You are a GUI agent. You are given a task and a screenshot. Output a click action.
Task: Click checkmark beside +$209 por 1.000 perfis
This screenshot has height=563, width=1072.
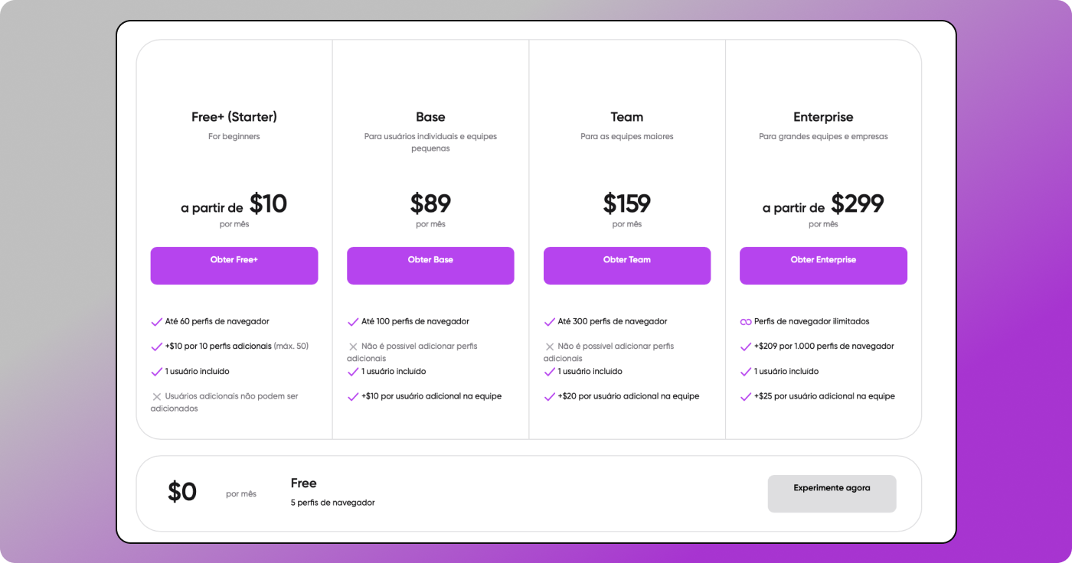[x=746, y=347]
